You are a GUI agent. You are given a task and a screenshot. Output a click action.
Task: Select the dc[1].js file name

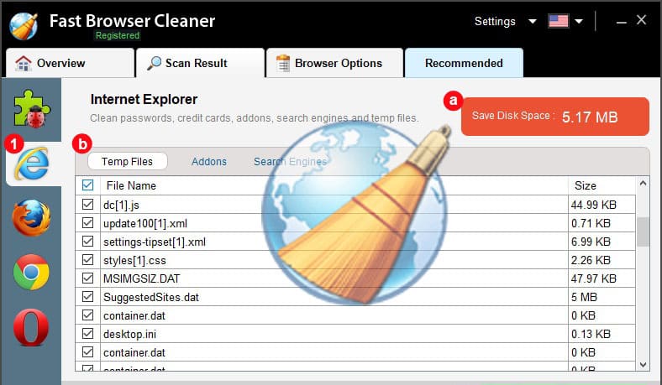pos(121,205)
